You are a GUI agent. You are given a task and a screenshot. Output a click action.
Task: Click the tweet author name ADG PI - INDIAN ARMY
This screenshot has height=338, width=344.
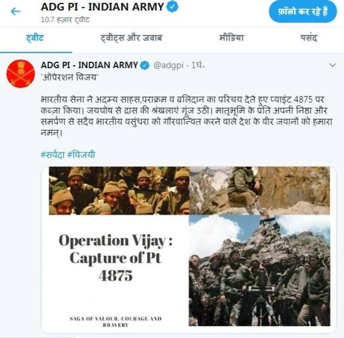[x=89, y=65]
